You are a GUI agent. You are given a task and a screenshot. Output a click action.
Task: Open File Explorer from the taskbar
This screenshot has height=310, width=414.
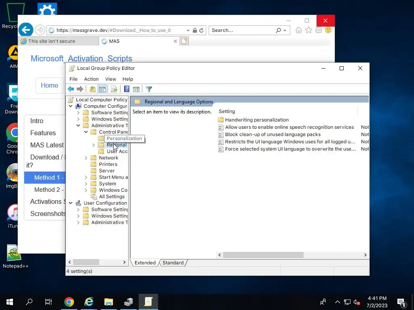point(108,302)
